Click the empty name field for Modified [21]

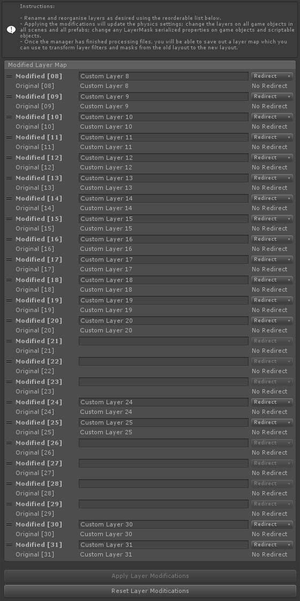163,341
